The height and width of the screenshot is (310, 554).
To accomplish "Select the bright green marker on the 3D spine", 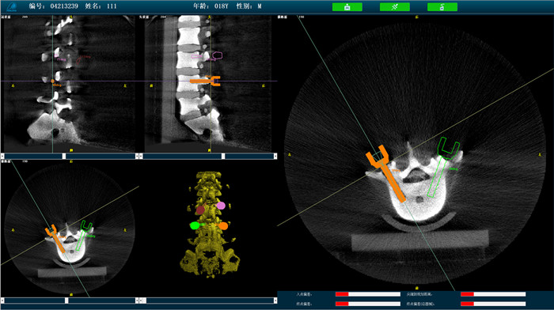I will (x=195, y=225).
